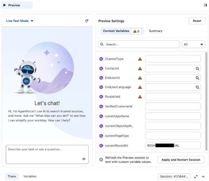Click the EndUserId warning icon
The image size is (209, 181).
tap(140, 78)
